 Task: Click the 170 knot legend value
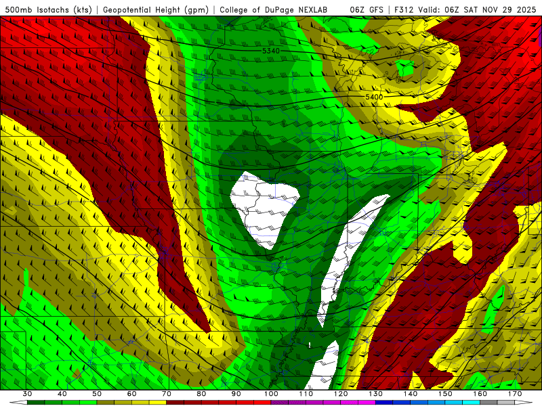pos(515,394)
